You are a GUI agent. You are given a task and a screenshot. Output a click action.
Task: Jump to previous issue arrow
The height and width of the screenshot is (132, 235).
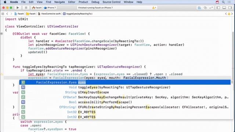tap(226, 14)
